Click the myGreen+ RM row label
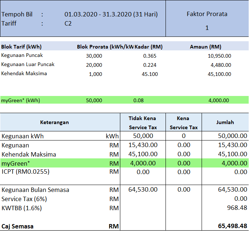 (x=16, y=163)
